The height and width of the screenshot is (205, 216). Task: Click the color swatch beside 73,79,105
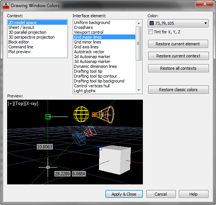tap(151, 23)
